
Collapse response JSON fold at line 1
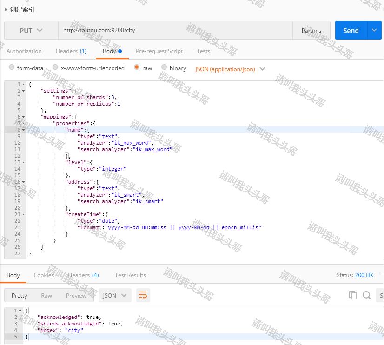[20, 311]
